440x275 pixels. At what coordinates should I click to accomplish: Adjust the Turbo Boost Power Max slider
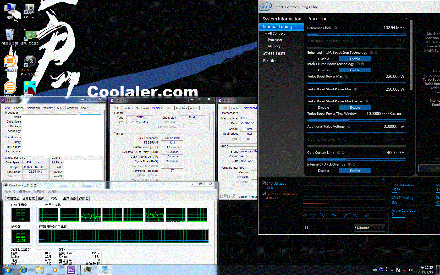point(356,83)
